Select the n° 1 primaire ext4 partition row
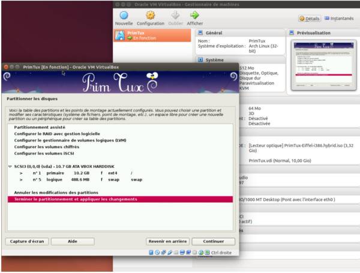The height and width of the screenshot is (273, 360). [x=120, y=173]
